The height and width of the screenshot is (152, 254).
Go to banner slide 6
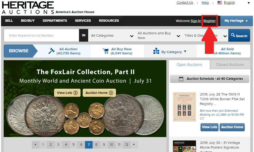tap(81, 145)
